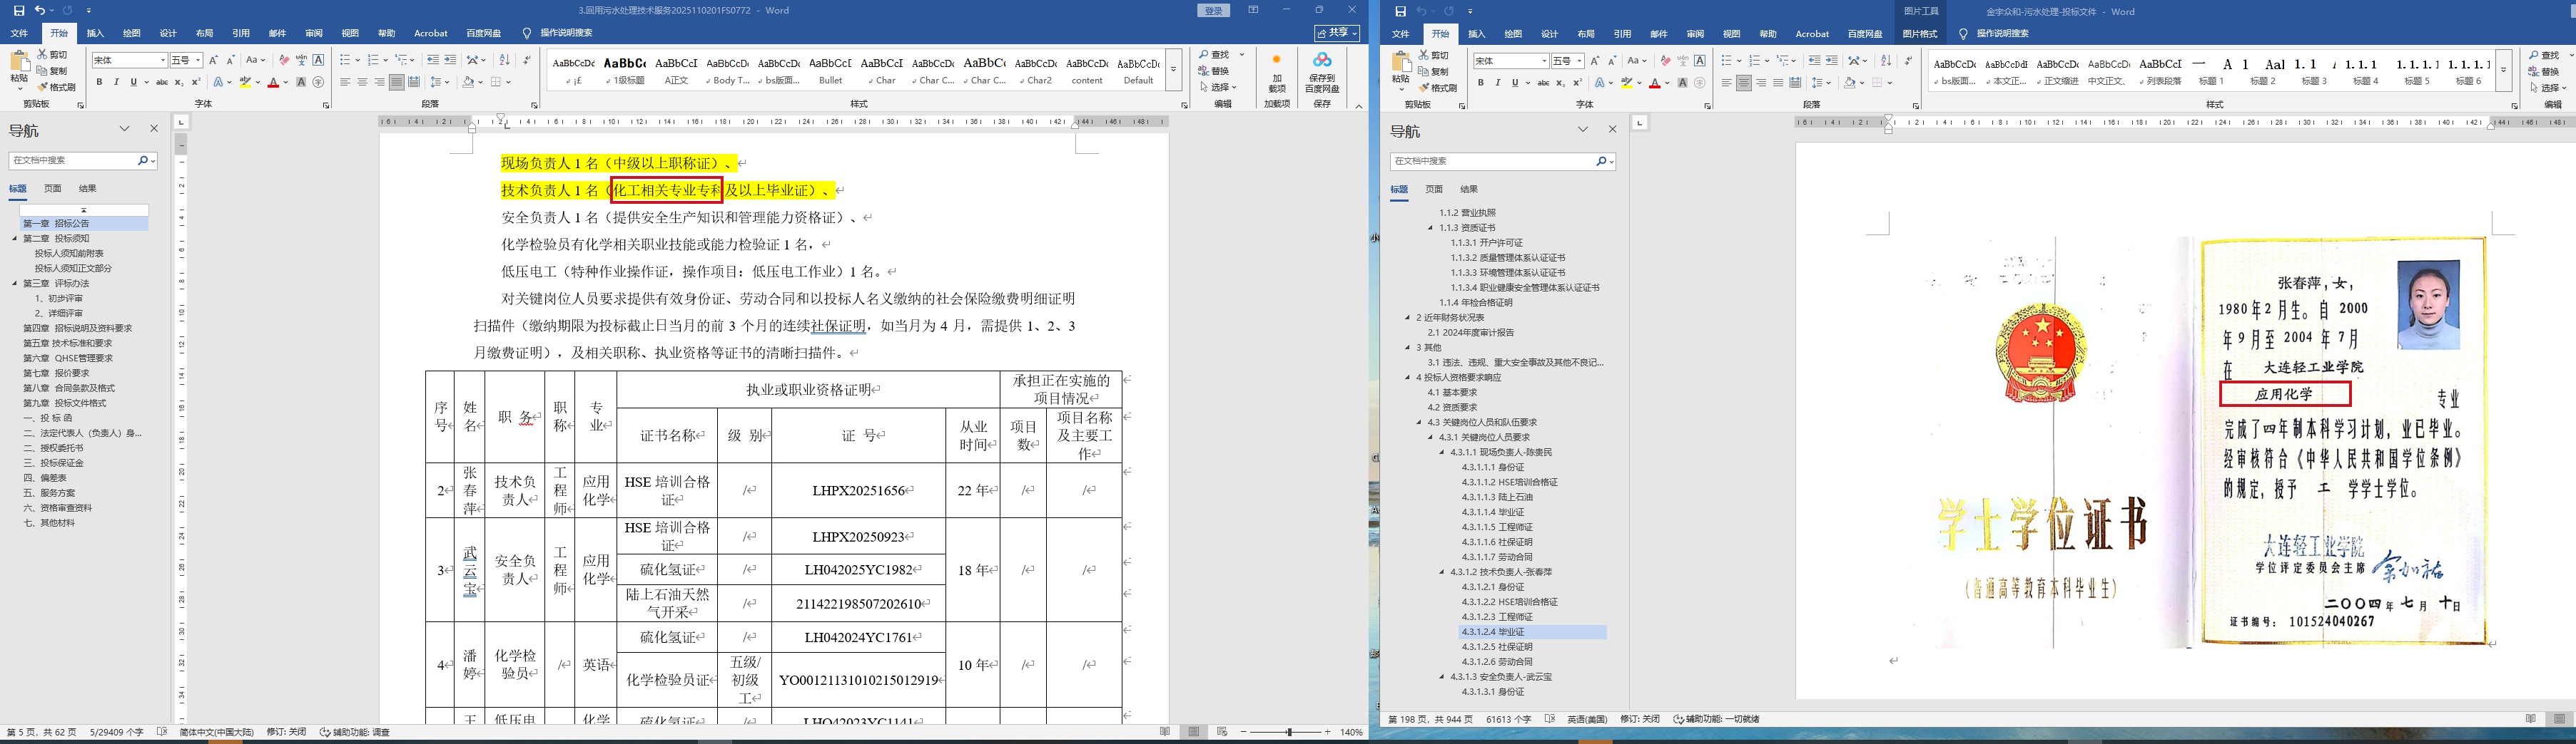The height and width of the screenshot is (744, 2576).
Task: Open 审阅 tab in the left window
Action: (314, 33)
